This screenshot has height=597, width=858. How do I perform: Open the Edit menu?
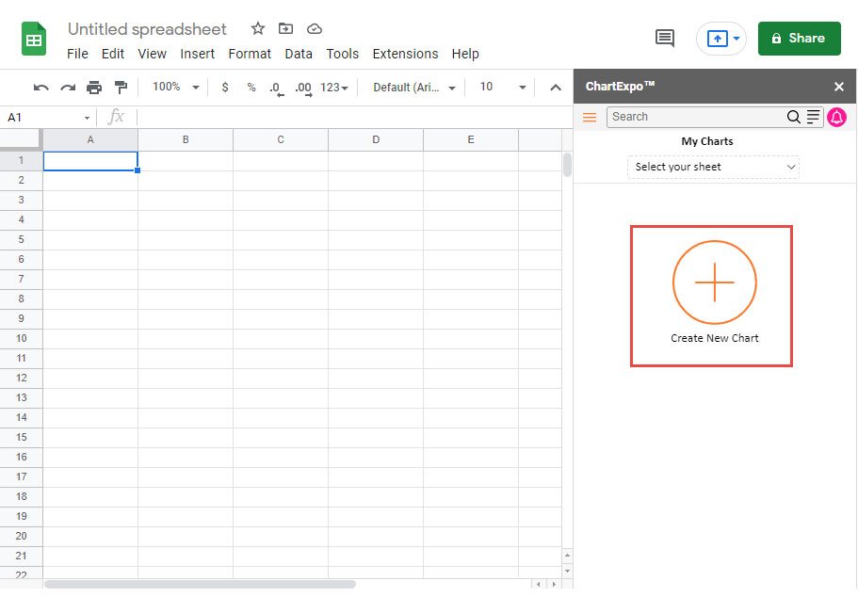[113, 54]
